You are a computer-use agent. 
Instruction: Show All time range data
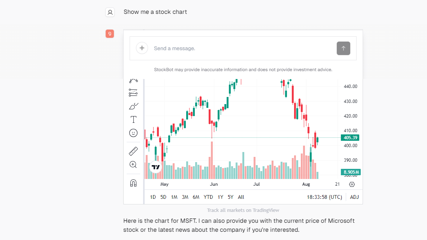click(241, 197)
